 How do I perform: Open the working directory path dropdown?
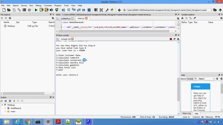point(212,10)
